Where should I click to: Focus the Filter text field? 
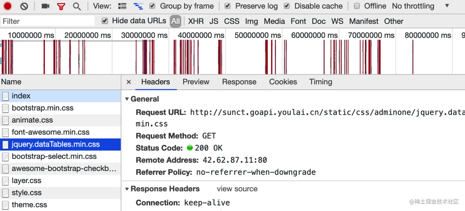pos(48,21)
